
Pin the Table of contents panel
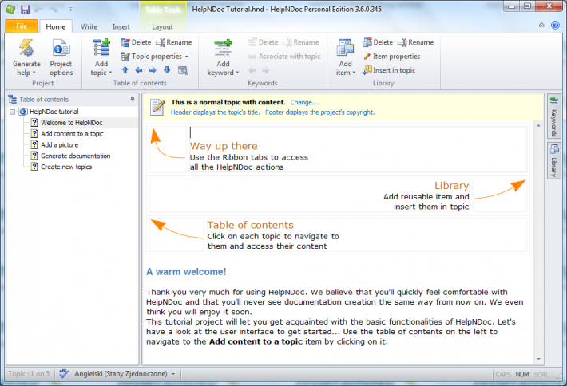click(133, 99)
